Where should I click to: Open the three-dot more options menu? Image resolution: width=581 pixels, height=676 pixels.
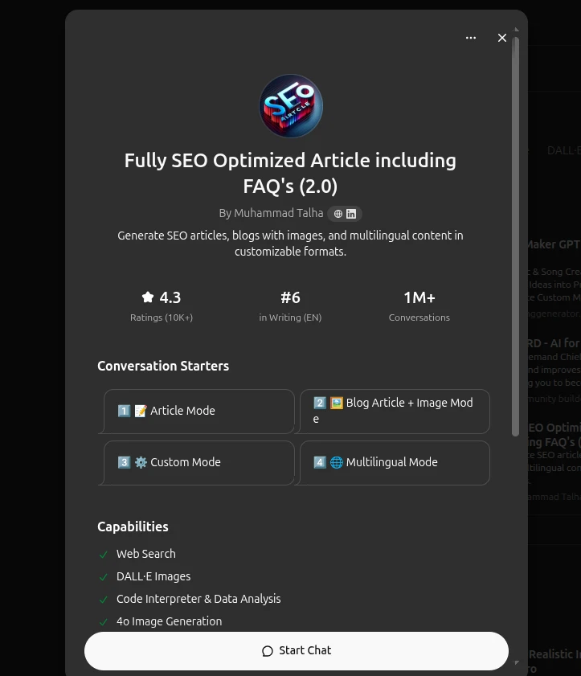tap(471, 38)
